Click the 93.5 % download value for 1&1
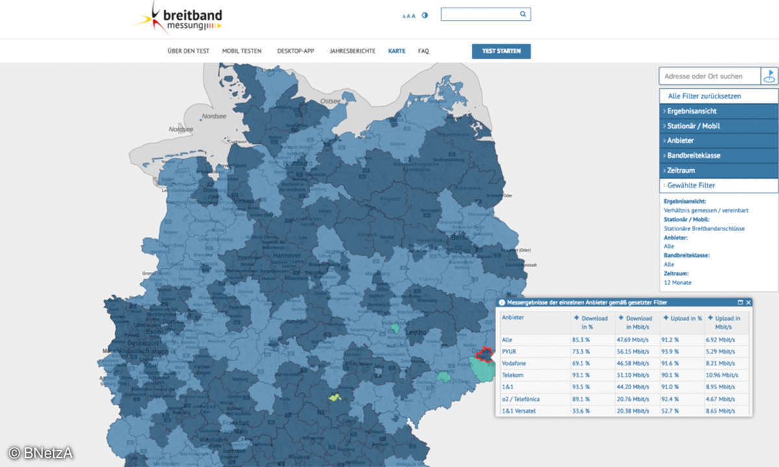Screen dimensions: 779x467 click(x=582, y=387)
